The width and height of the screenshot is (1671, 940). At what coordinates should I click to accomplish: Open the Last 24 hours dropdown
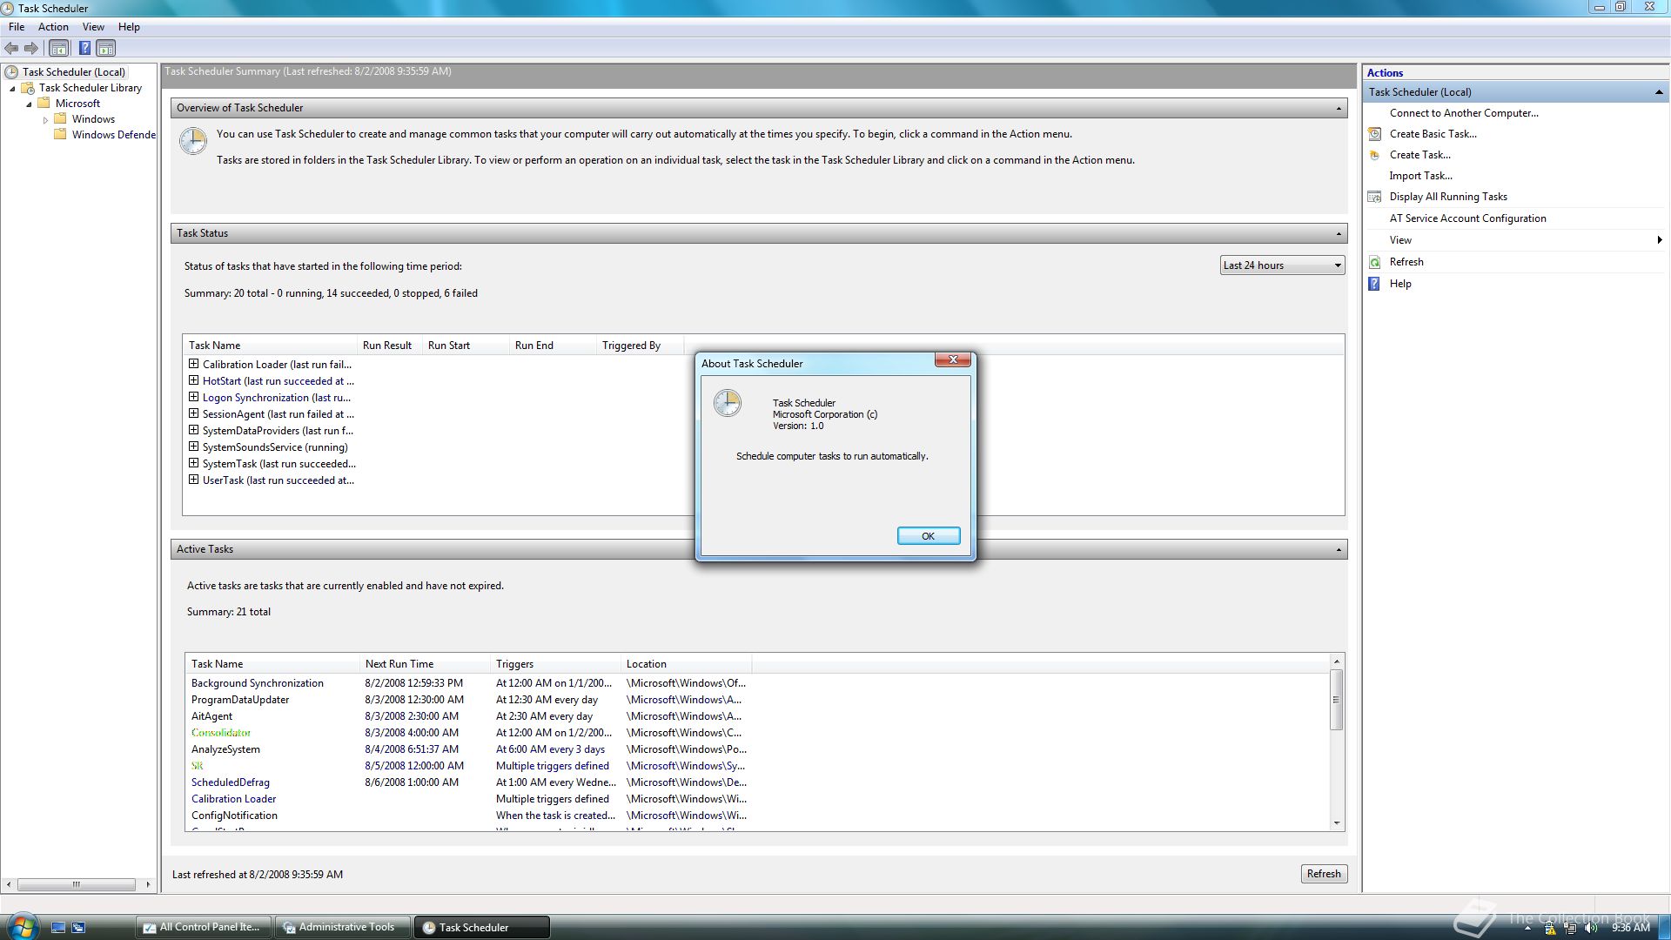[1282, 265]
